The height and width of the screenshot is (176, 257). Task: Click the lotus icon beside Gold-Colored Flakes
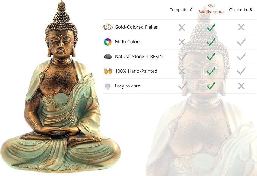(x=107, y=27)
